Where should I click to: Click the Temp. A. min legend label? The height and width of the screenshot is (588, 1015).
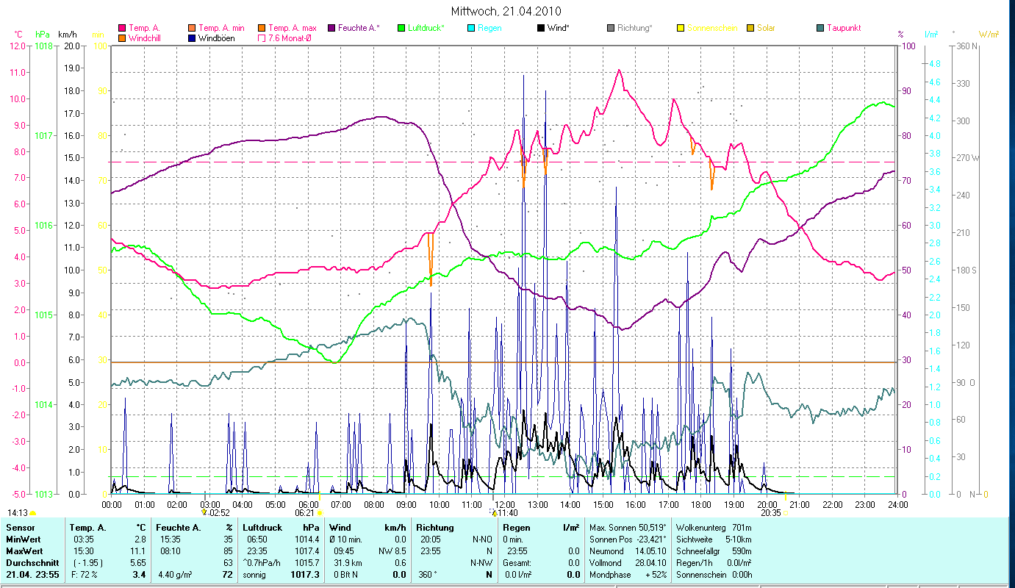221,28
